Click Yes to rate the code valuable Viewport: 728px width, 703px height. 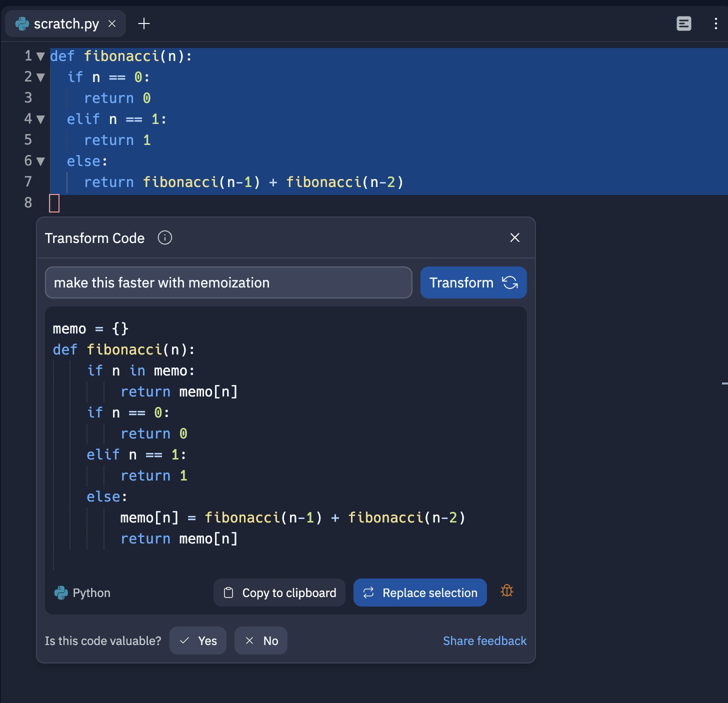(198, 640)
